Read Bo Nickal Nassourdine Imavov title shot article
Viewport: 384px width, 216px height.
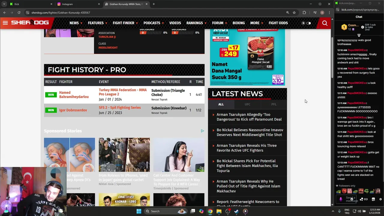250,132
